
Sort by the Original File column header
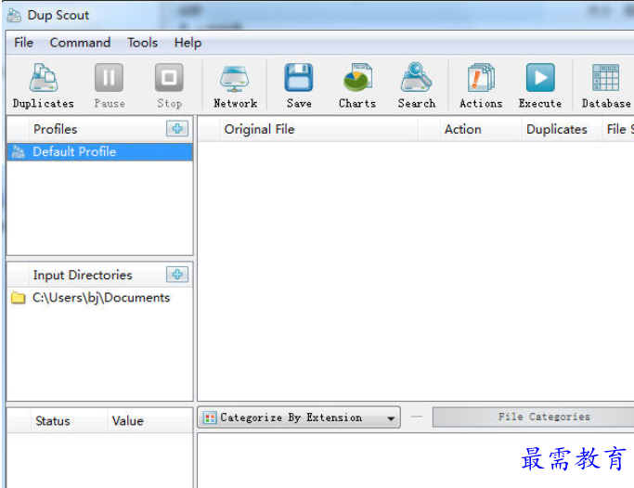tap(318, 129)
